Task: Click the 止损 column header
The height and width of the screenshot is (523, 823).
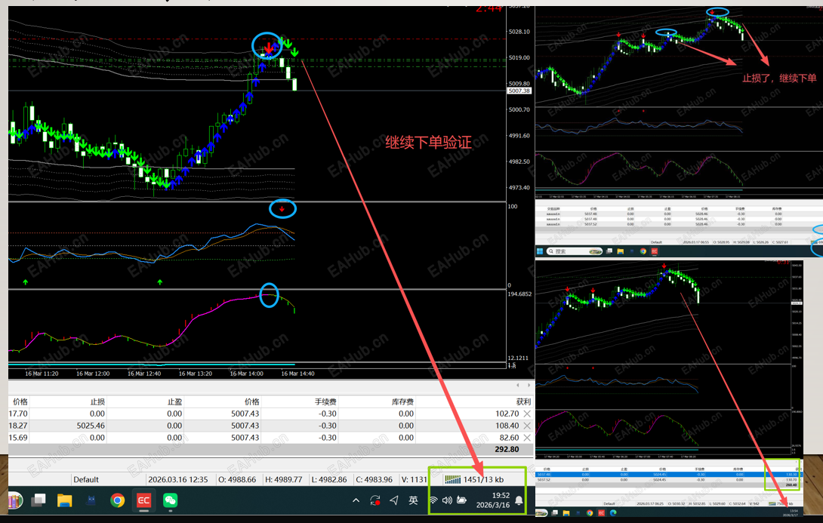Action: (97, 401)
